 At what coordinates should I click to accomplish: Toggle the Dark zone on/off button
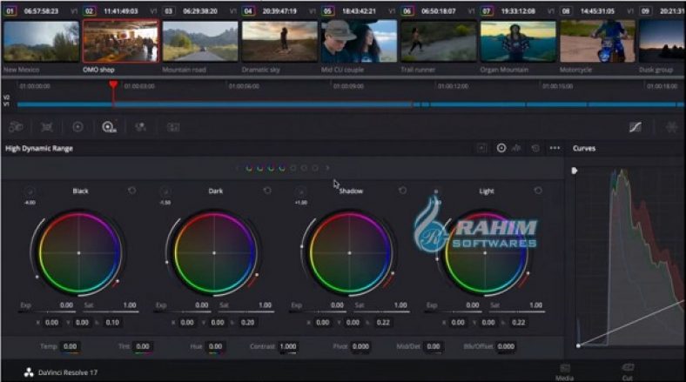click(x=165, y=191)
